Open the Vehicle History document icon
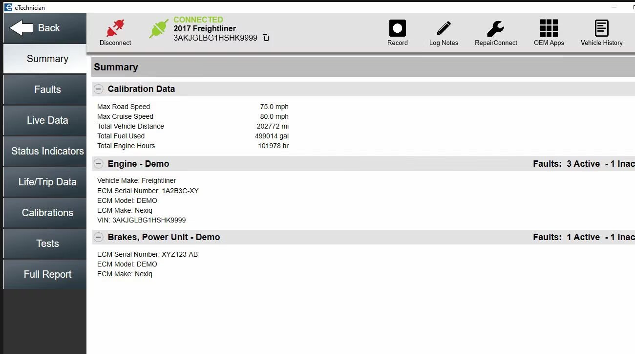This screenshot has height=354, width=635. 601,28
